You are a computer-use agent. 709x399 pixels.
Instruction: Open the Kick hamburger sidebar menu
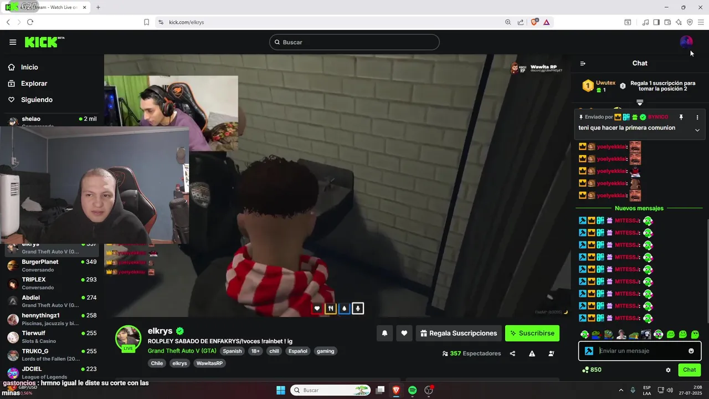coord(13,42)
